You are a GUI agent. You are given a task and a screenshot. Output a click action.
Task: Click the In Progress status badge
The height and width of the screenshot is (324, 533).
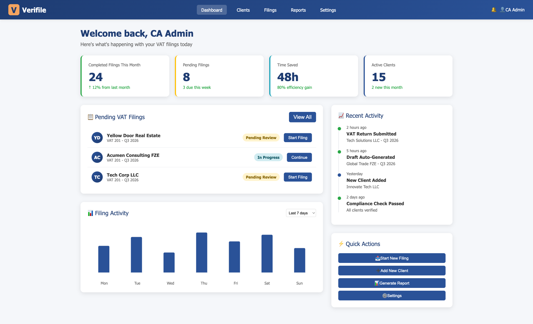[x=268, y=157]
